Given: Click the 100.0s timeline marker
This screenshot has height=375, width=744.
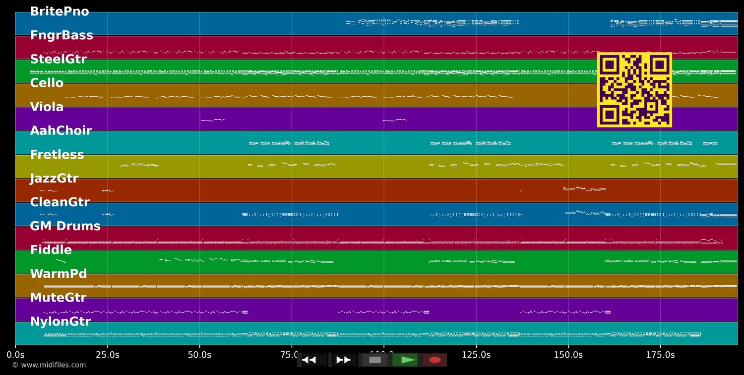Looking at the screenshot, I should [x=383, y=355].
